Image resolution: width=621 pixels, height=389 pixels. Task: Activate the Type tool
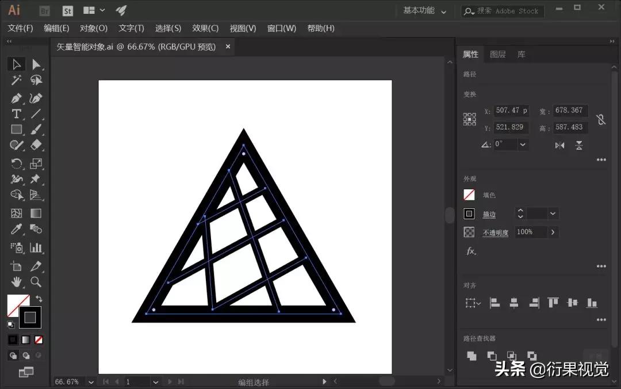[x=16, y=114]
